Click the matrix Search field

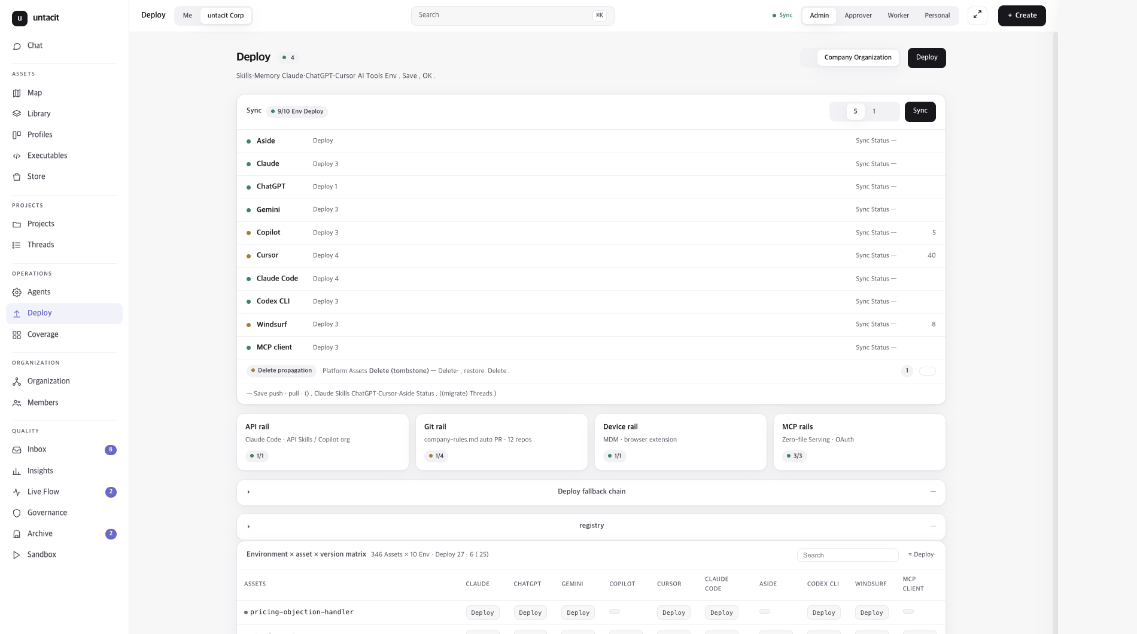click(x=847, y=555)
